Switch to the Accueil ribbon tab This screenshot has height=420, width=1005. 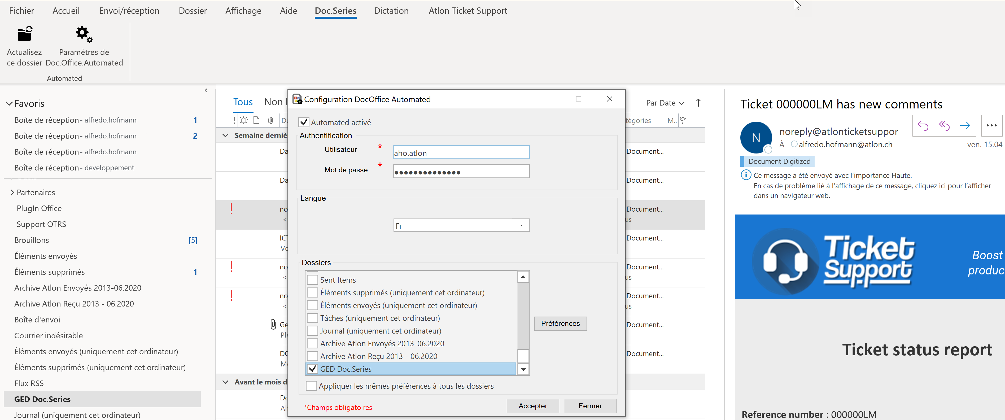(x=66, y=11)
